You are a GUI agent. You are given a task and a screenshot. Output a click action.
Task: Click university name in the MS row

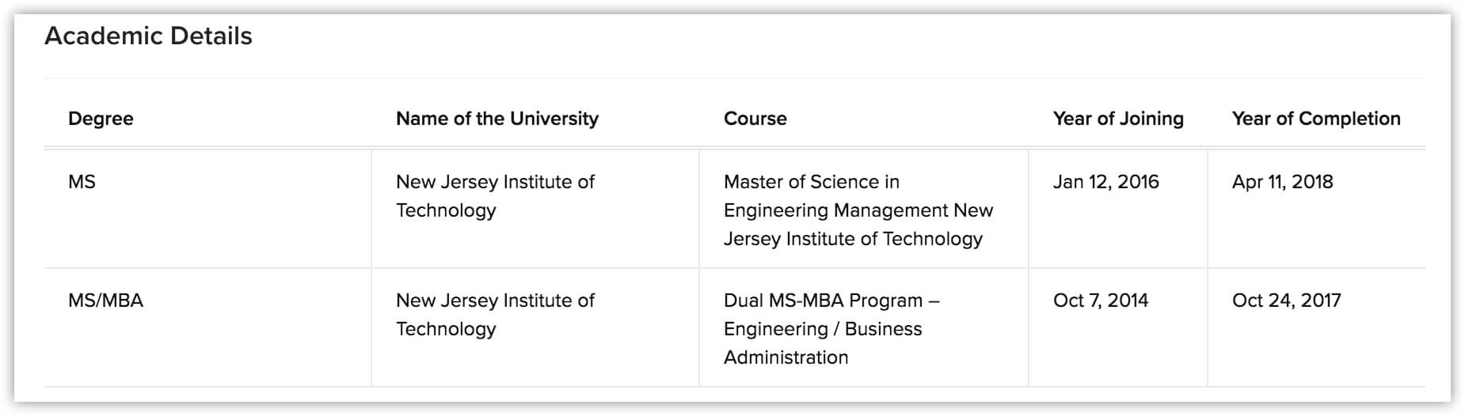(x=495, y=196)
